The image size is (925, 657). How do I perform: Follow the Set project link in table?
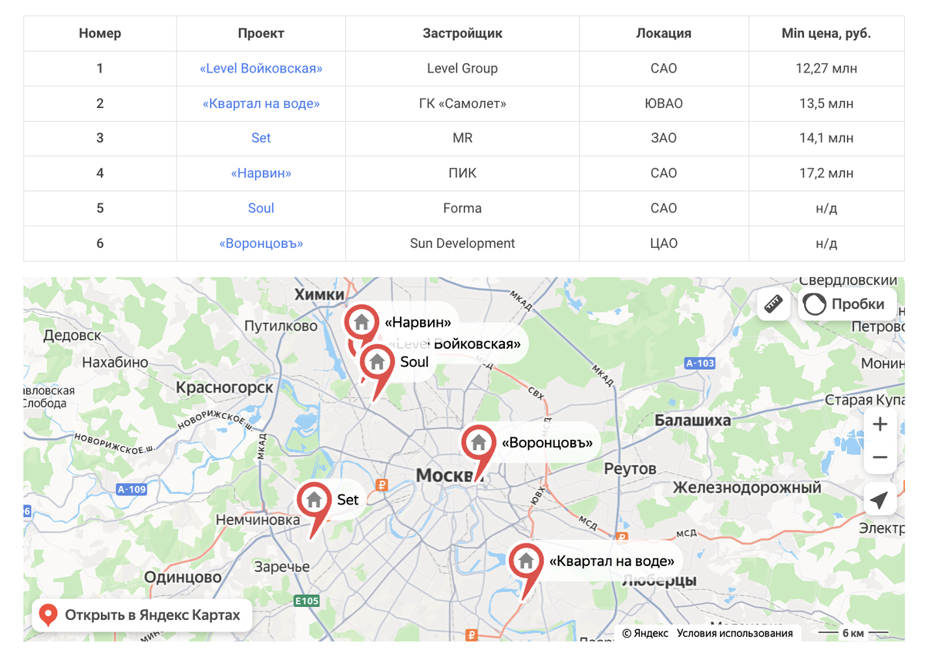click(261, 138)
